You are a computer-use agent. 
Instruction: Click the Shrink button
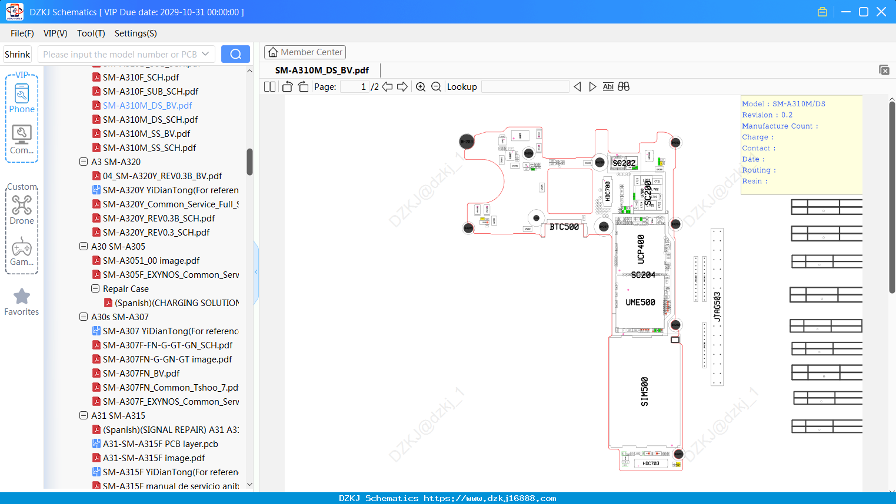18,54
